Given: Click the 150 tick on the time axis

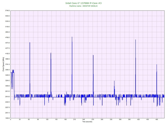Looking at the screenshot, I should 56,119.
